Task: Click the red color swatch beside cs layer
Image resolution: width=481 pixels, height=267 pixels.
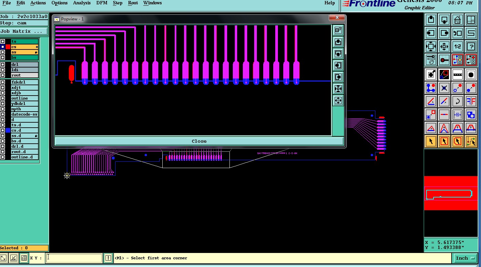Action: (x=8, y=47)
